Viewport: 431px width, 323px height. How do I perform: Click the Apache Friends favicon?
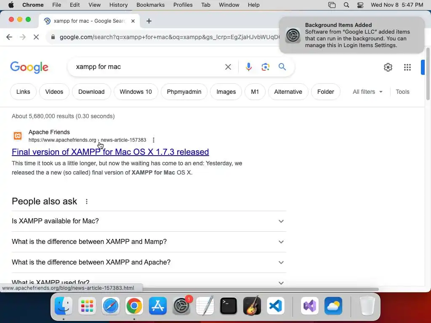coord(18,136)
